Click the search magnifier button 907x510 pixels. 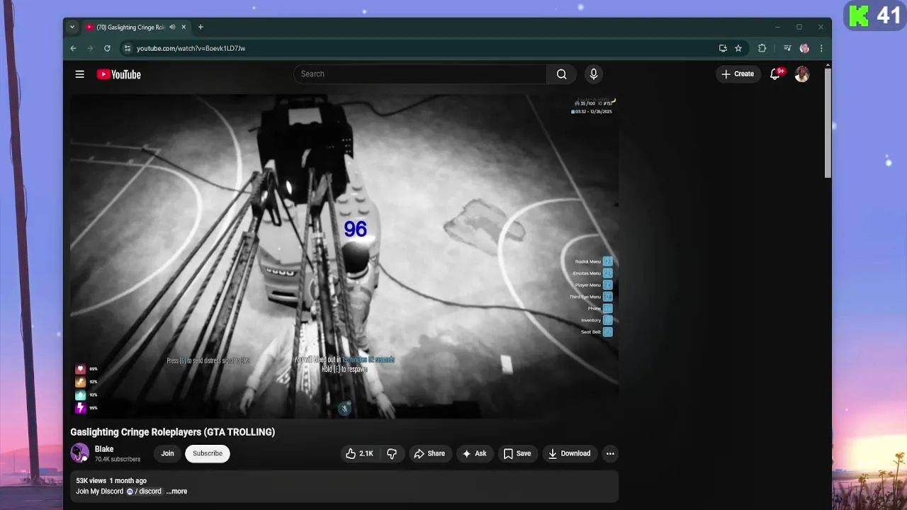561,74
